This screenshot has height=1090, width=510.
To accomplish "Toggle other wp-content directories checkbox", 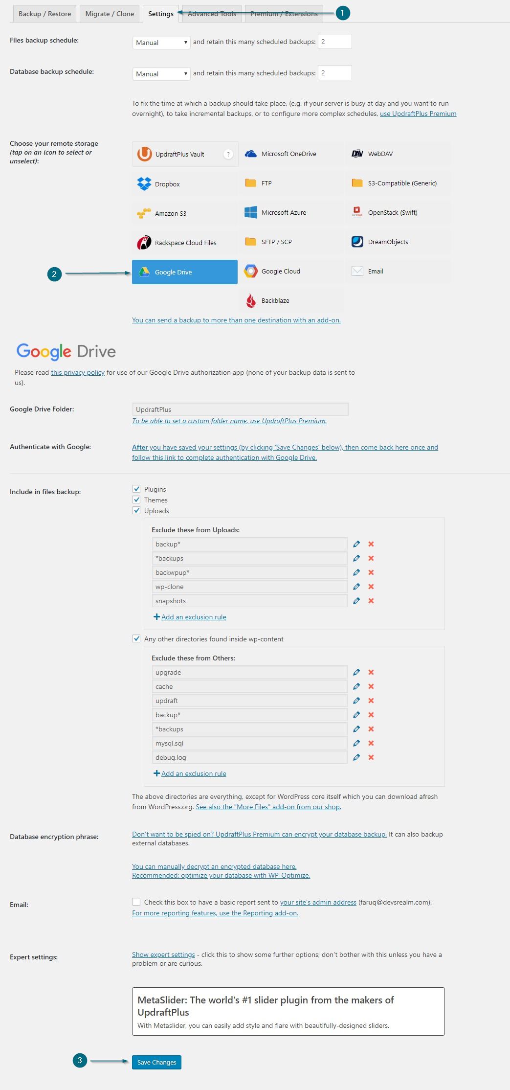I will coord(136,638).
